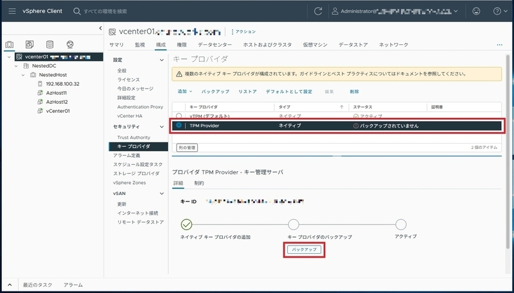514x293 pixels.
Task: Open vCenter HA settings
Action: (x=130, y=116)
